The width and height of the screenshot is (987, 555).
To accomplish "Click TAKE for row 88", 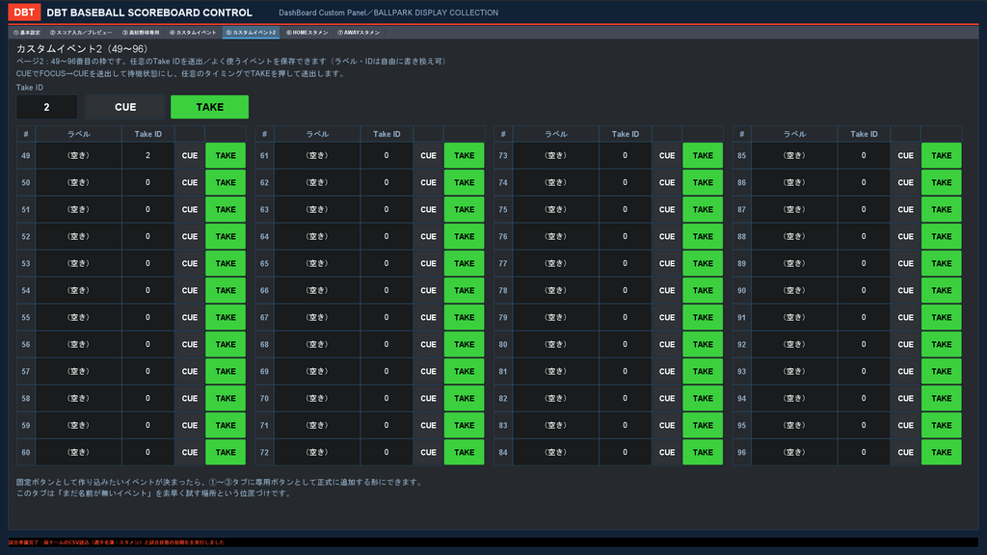I will 941,237.
